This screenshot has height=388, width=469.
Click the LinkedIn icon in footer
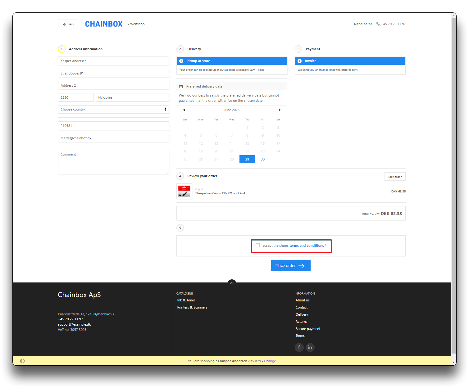coord(310,347)
